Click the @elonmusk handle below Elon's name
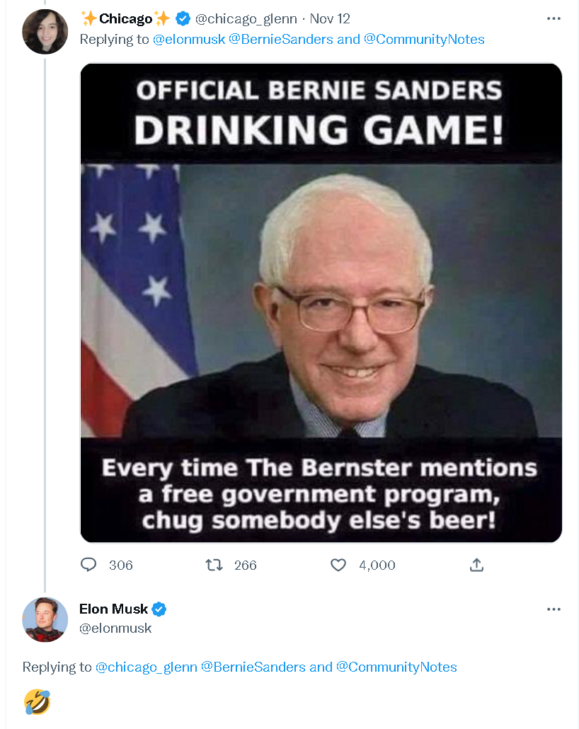The image size is (579, 729). pos(115,628)
